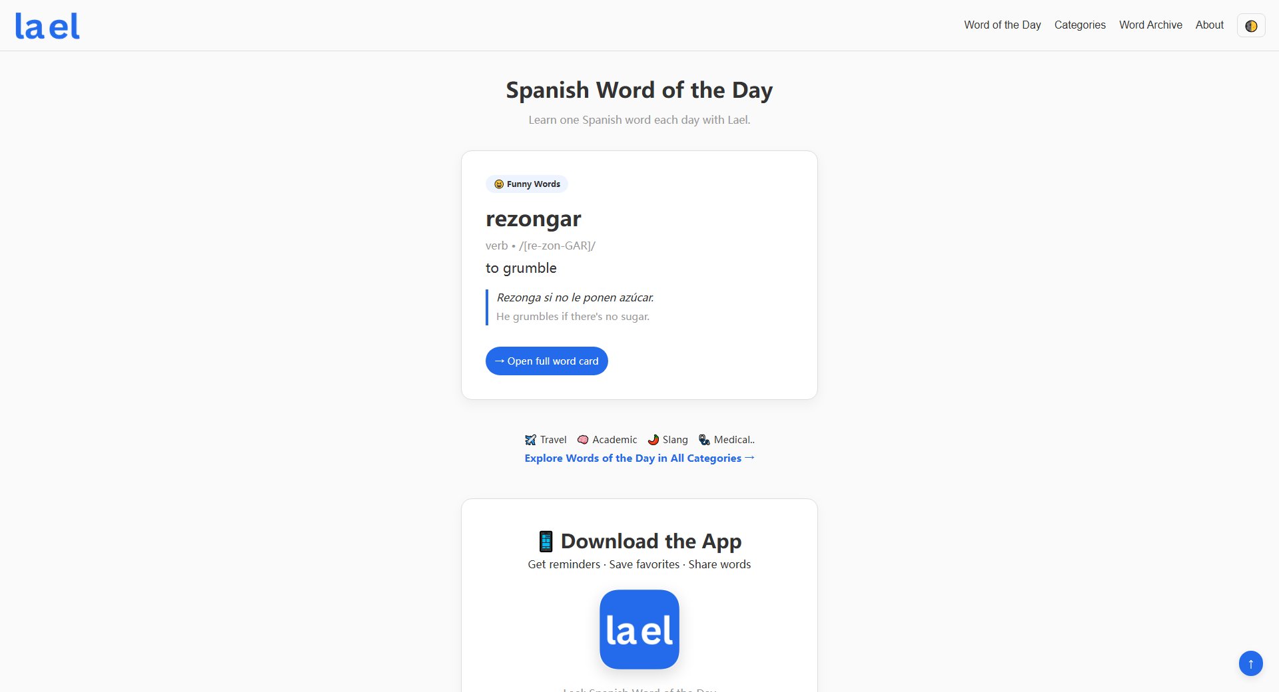The image size is (1279, 692).
Task: Open the Word Archive page
Action: point(1150,25)
